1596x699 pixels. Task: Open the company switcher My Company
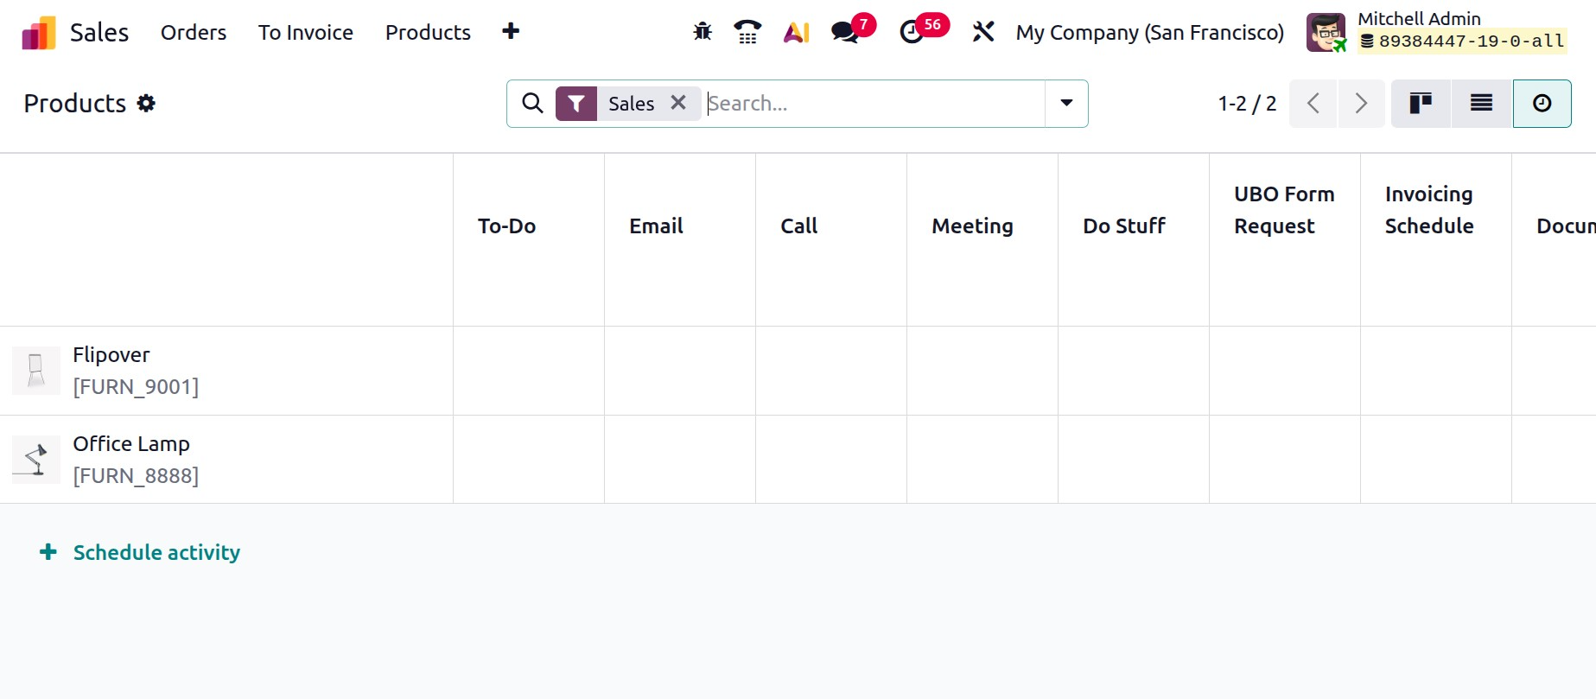[1149, 33]
